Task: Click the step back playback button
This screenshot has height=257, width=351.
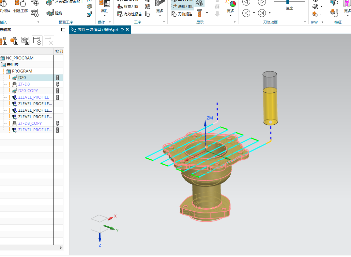Action: (x=246, y=2)
